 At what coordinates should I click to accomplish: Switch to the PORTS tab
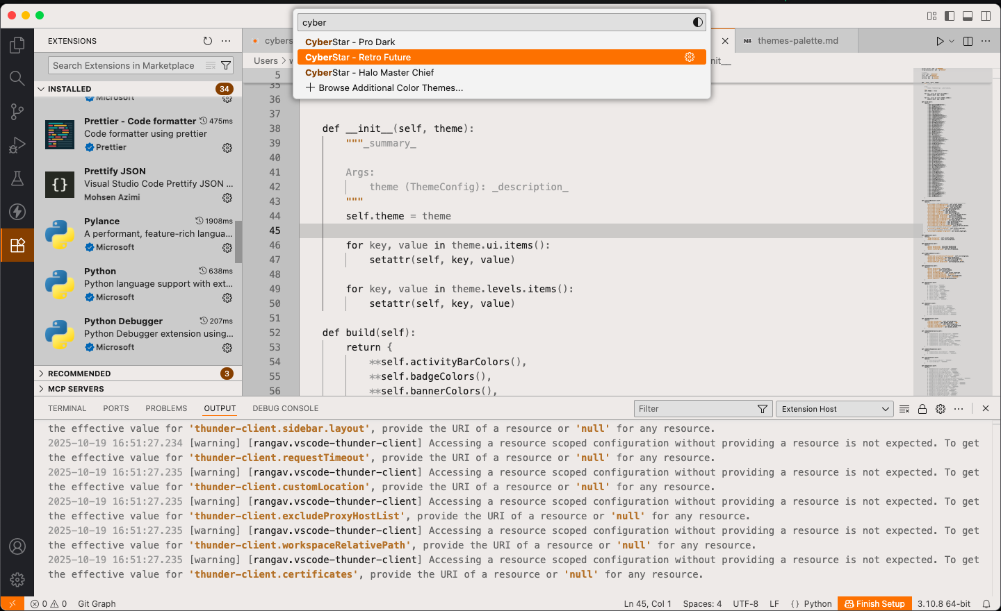116,409
